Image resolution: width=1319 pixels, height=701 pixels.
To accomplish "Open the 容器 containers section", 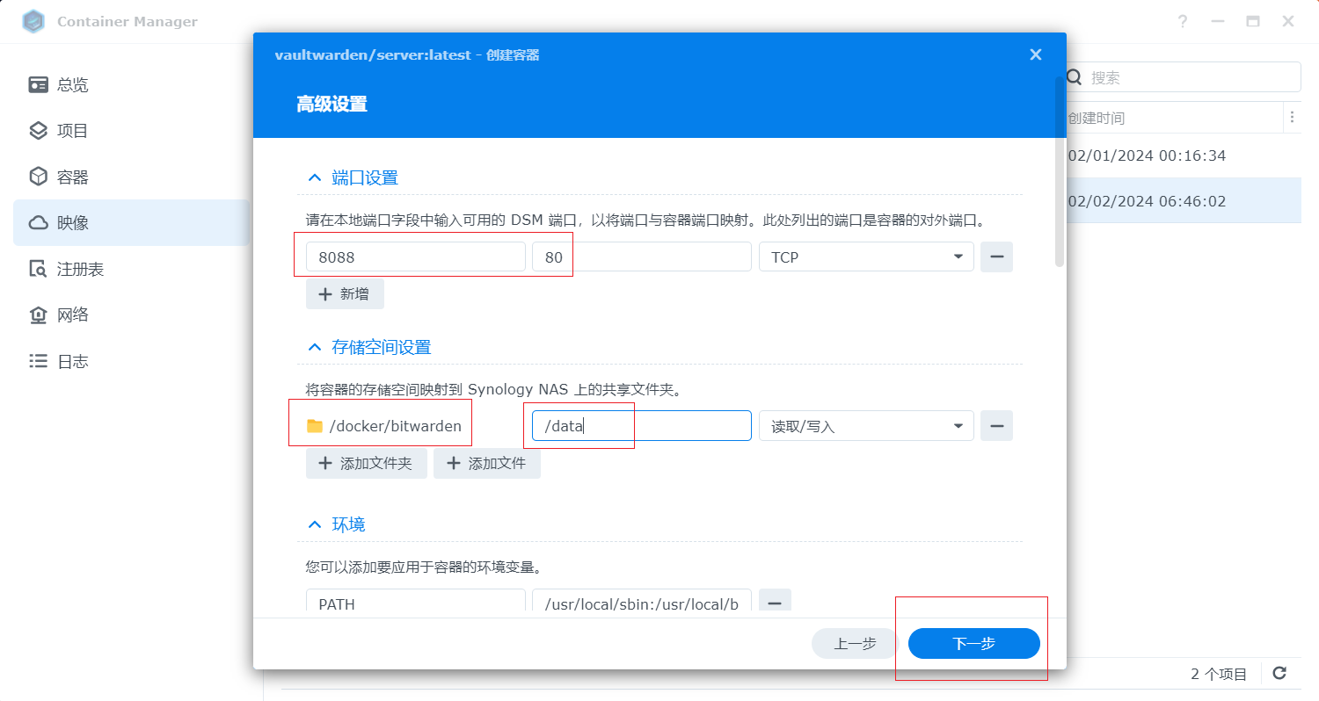I will pyautogui.click(x=131, y=177).
